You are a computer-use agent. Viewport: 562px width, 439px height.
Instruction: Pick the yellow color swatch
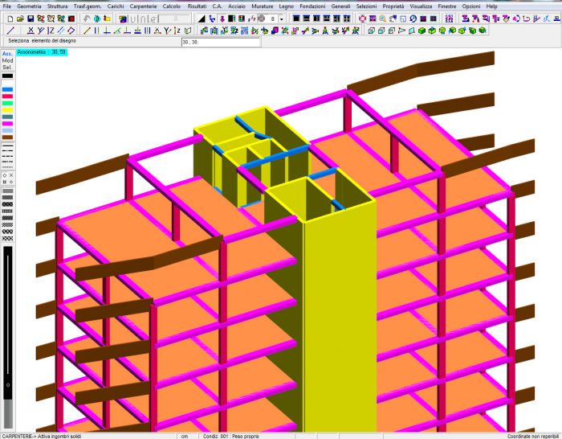coord(7,109)
